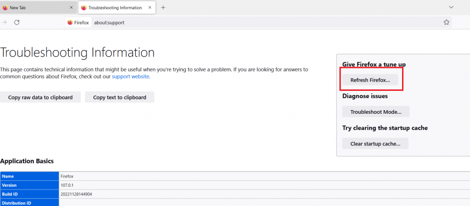
Task: Click Clear startup cache button
Action: [375, 144]
